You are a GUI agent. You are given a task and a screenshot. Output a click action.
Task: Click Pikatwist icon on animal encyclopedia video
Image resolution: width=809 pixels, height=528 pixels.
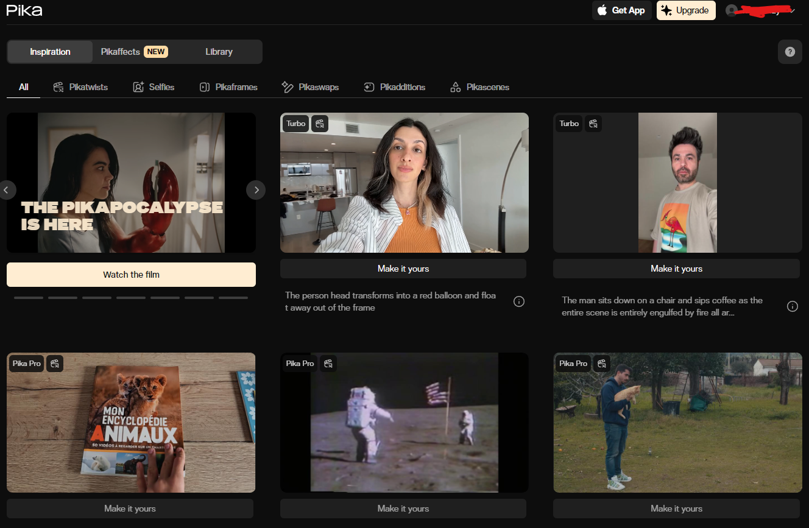[x=55, y=364]
